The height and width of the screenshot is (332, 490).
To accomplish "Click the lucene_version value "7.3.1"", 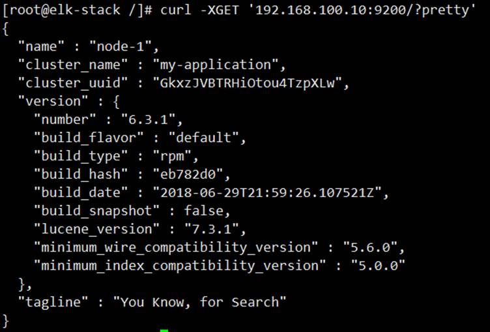I will click(212, 229).
